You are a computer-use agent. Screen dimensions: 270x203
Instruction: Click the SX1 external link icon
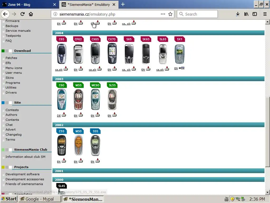point(181,68)
